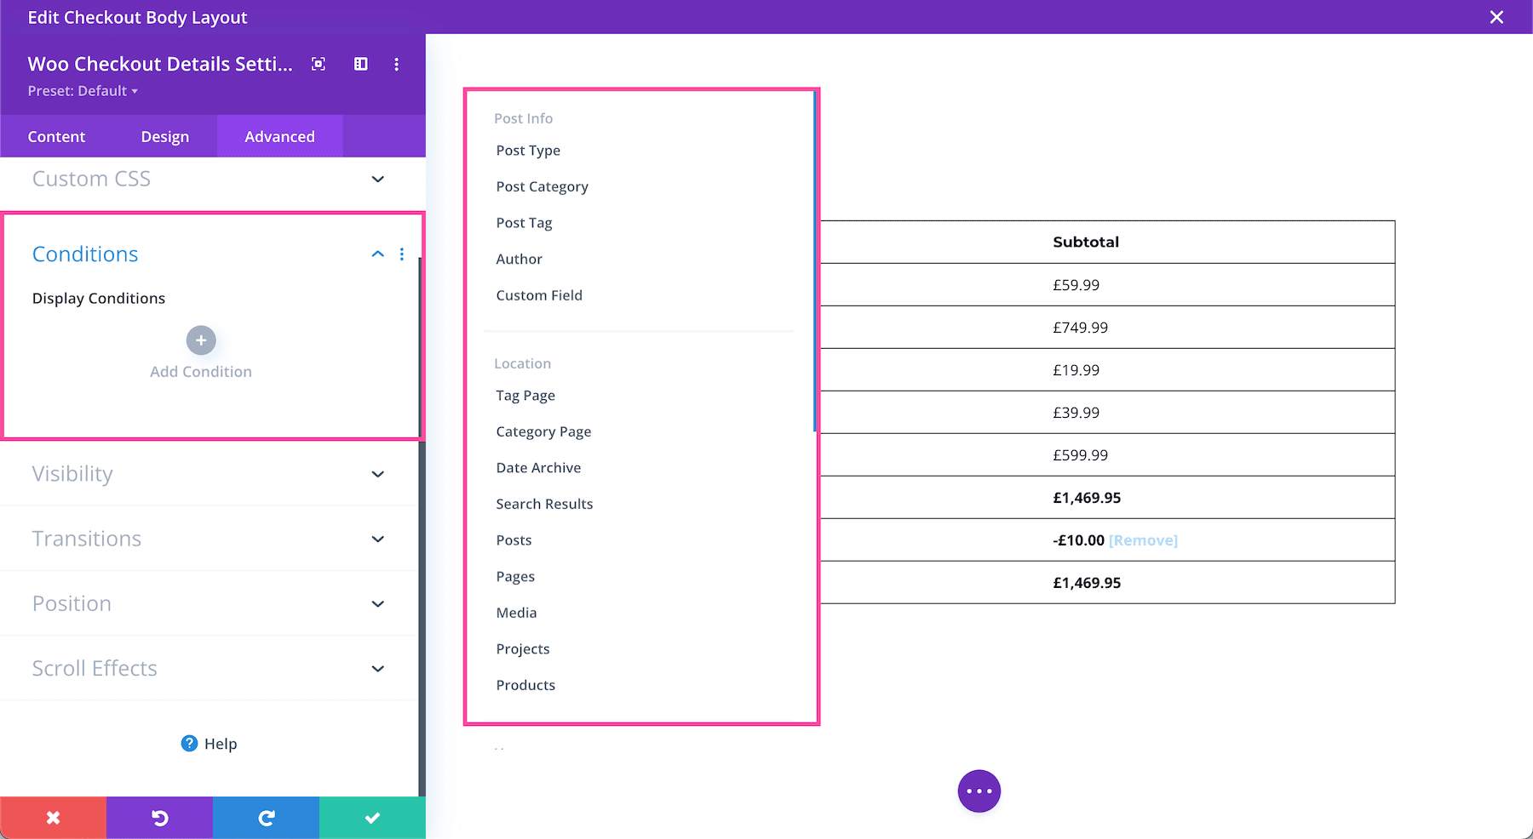
Task: Select Post Category from the condition list
Action: click(542, 185)
